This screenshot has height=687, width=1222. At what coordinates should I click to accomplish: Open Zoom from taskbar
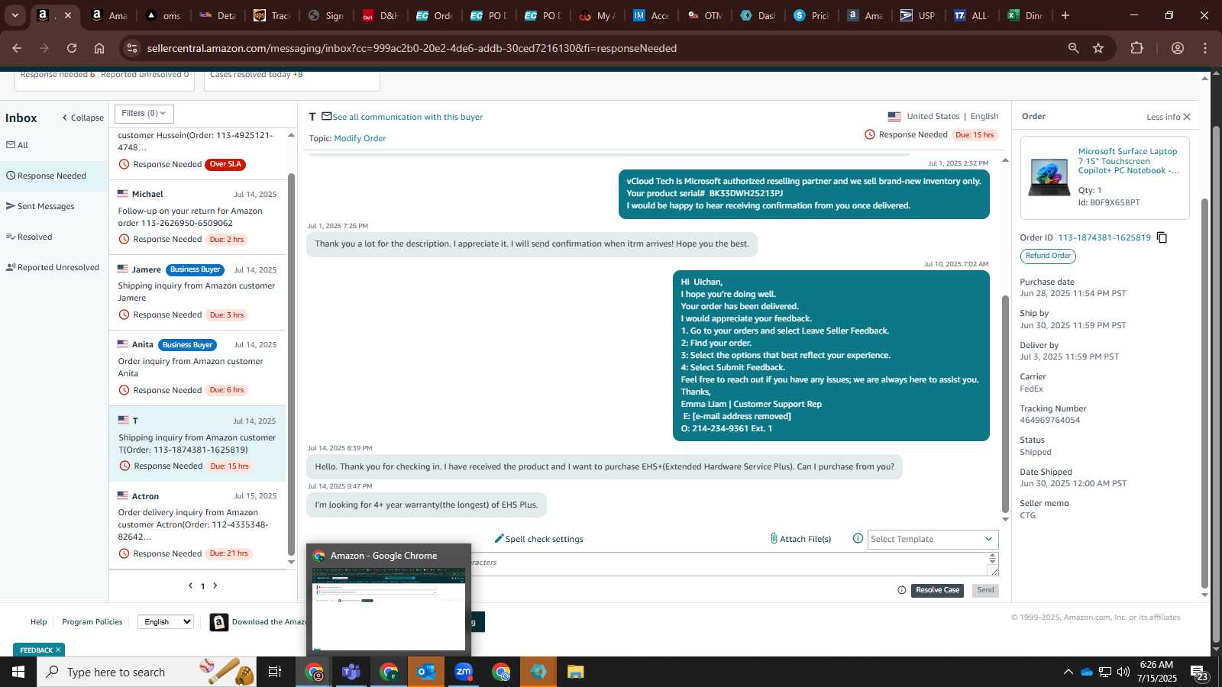[x=464, y=672]
